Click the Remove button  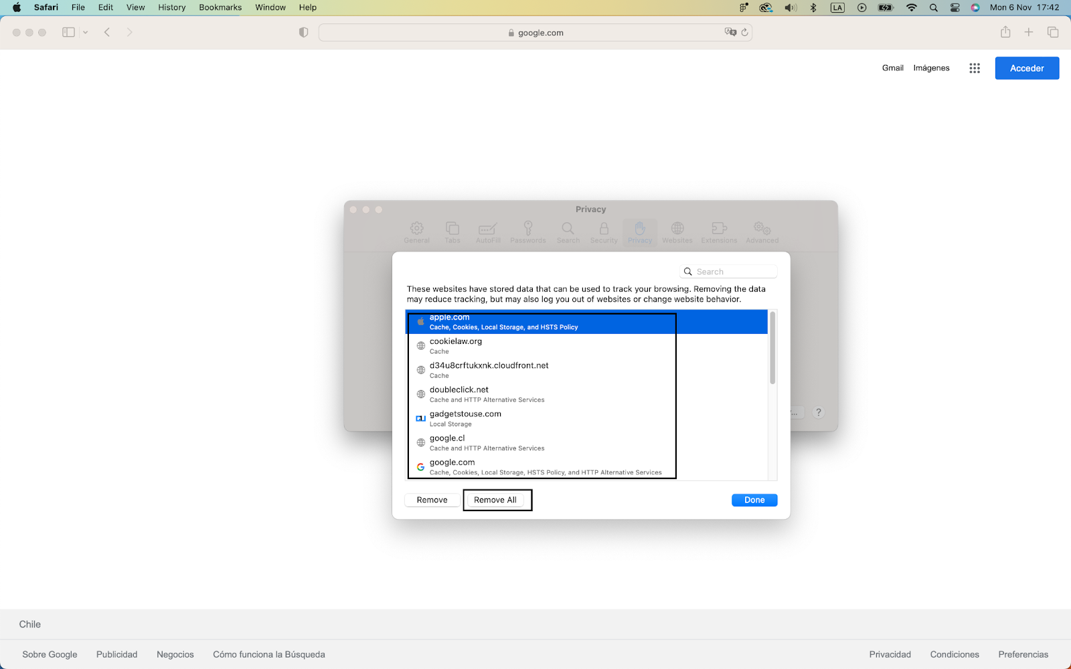pyautogui.click(x=432, y=500)
